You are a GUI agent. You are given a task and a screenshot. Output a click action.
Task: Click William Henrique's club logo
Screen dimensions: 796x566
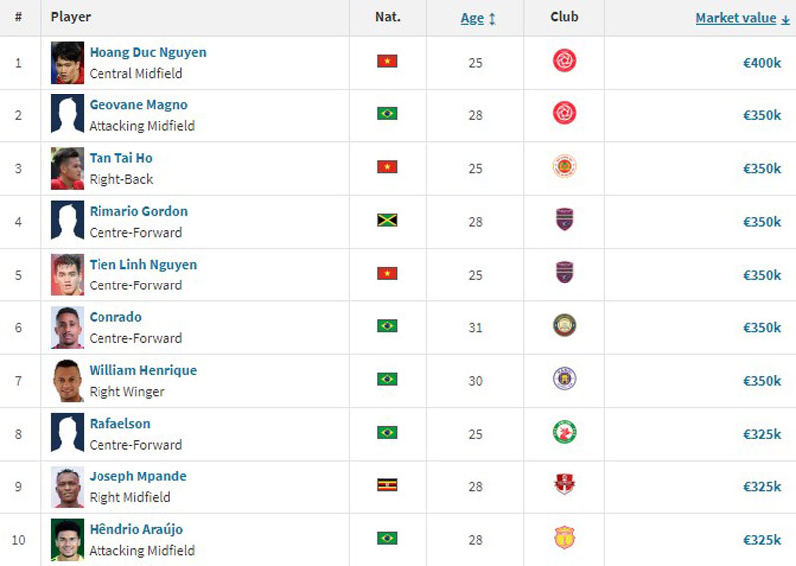(564, 379)
